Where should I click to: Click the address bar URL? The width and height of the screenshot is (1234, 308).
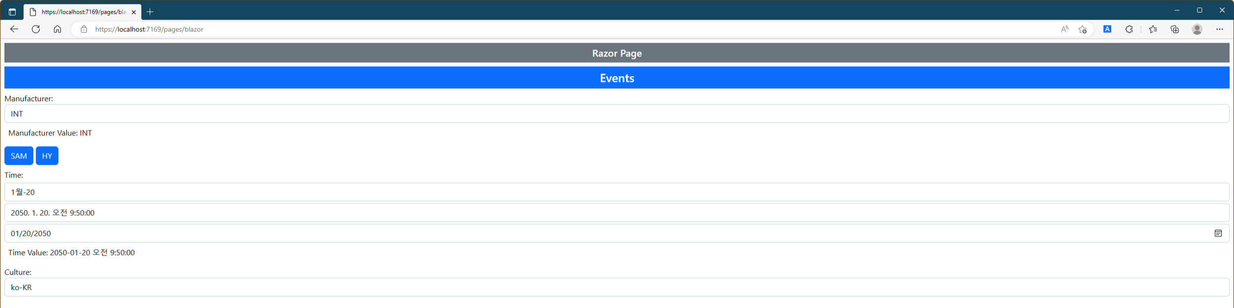tap(149, 29)
